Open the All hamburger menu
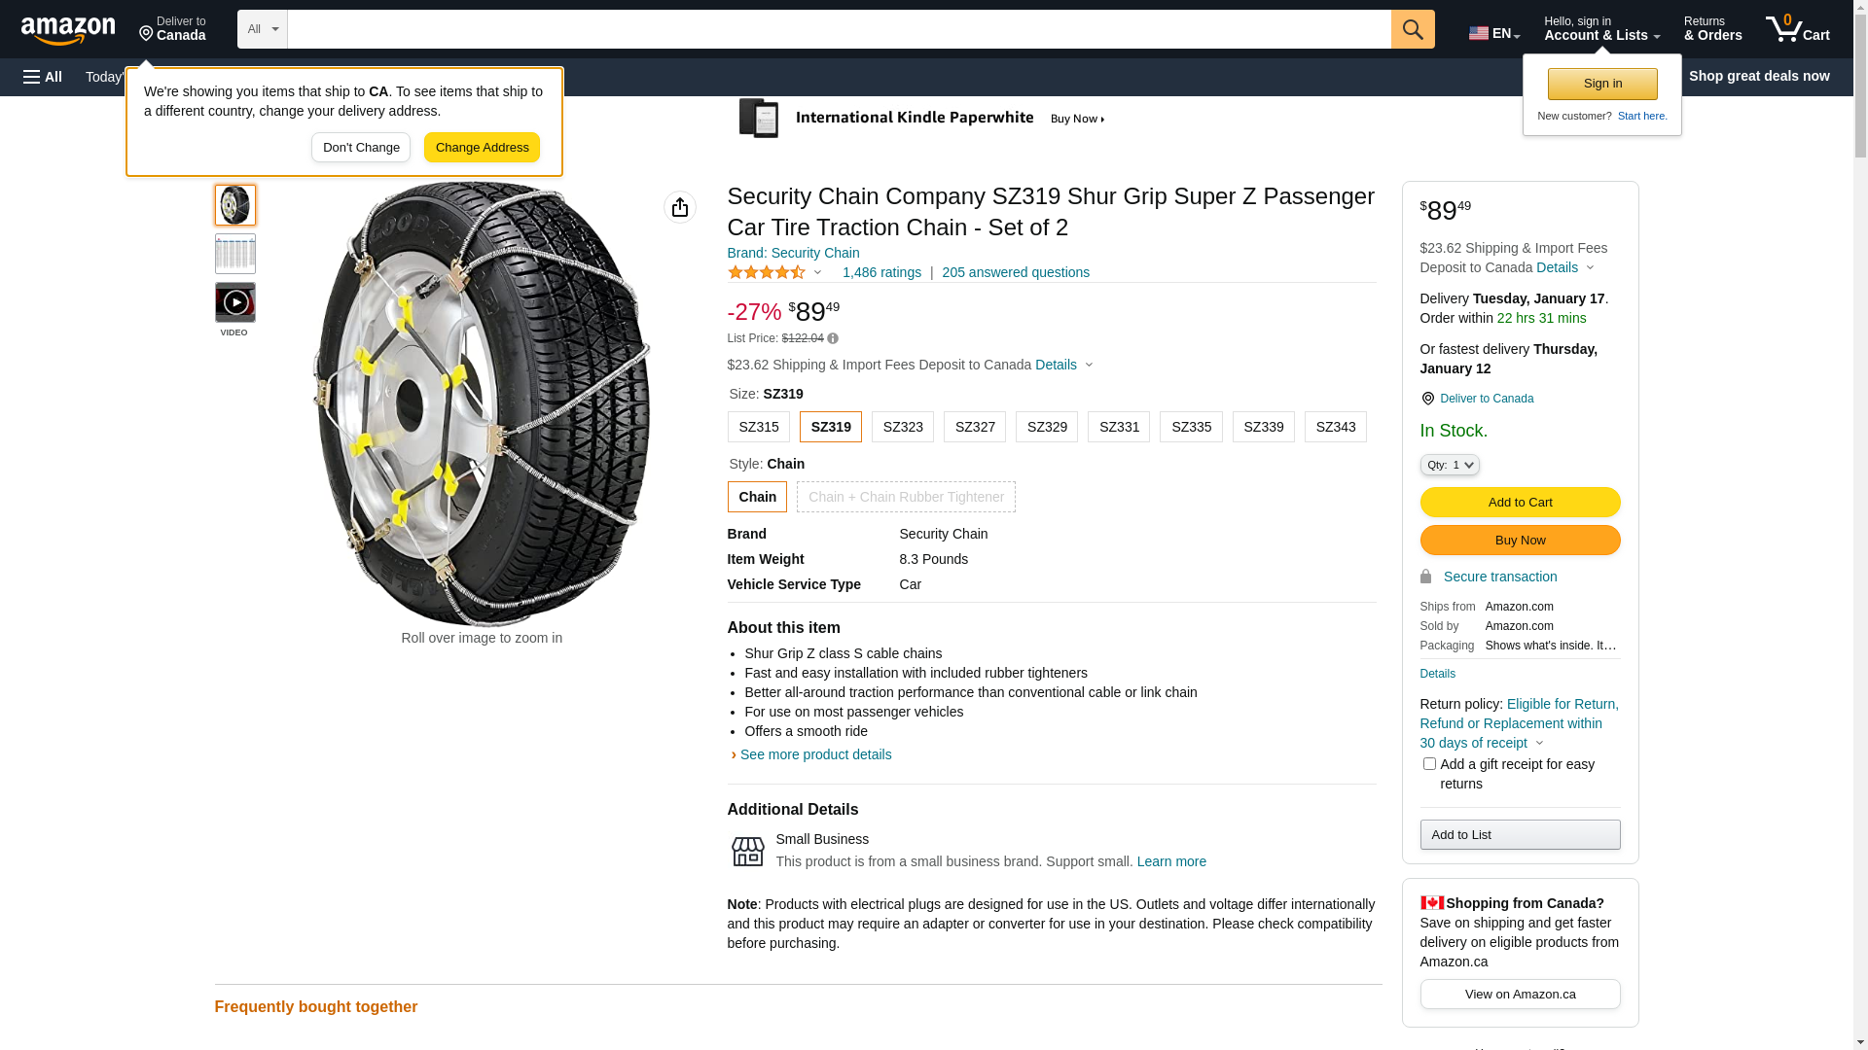 [x=43, y=77]
